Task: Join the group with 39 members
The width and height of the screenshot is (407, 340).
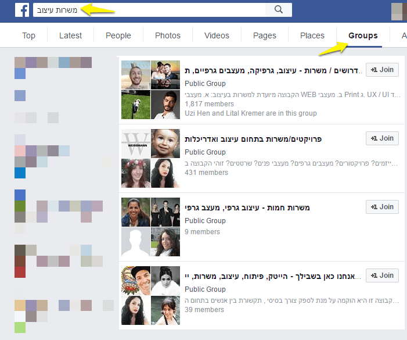Action: point(382,275)
